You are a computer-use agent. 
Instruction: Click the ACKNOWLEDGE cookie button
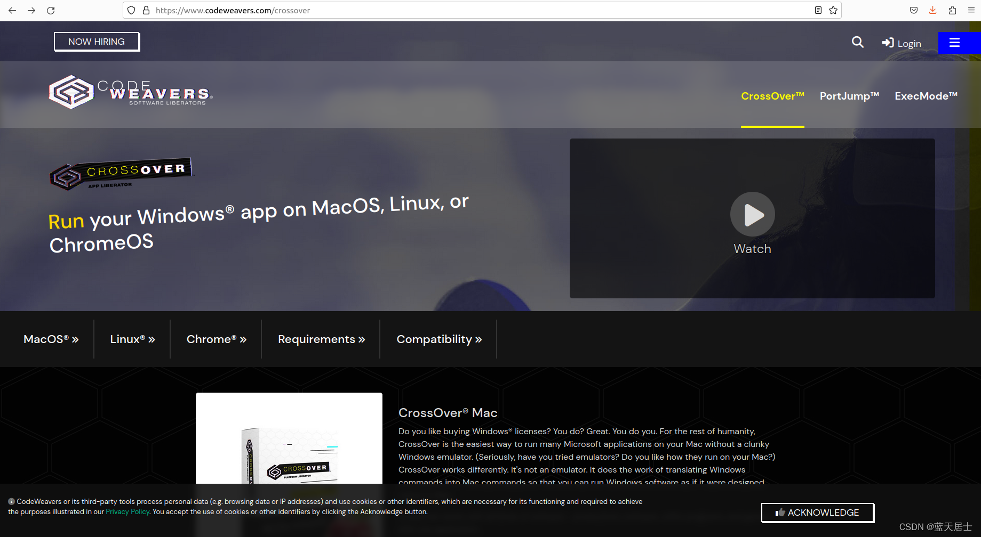(818, 512)
